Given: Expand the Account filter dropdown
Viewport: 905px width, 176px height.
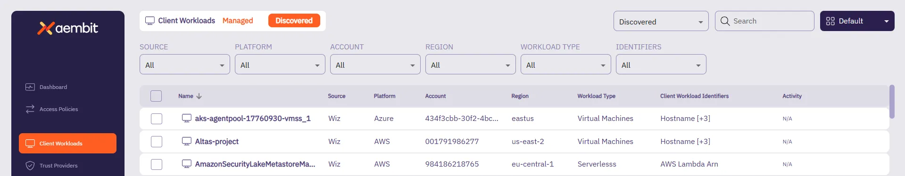Looking at the screenshot, I should tap(375, 64).
